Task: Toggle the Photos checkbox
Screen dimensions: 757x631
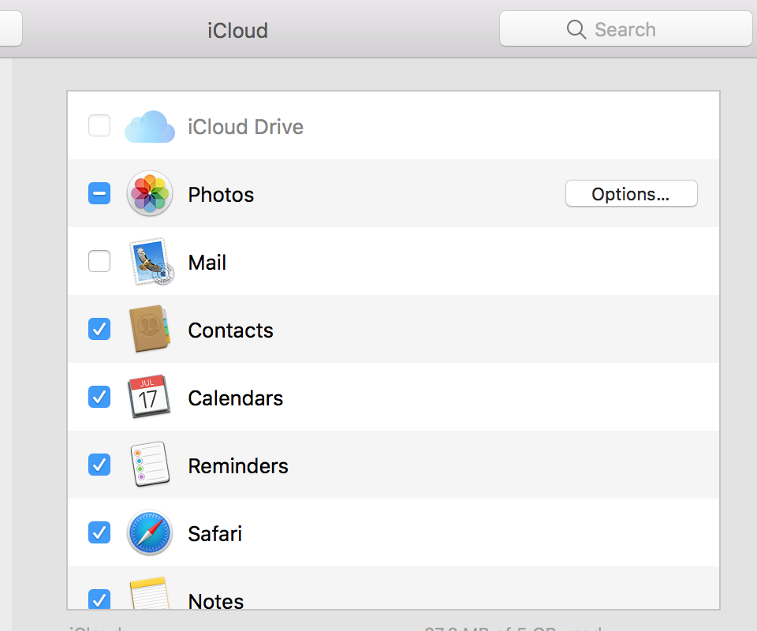Action: (99, 193)
